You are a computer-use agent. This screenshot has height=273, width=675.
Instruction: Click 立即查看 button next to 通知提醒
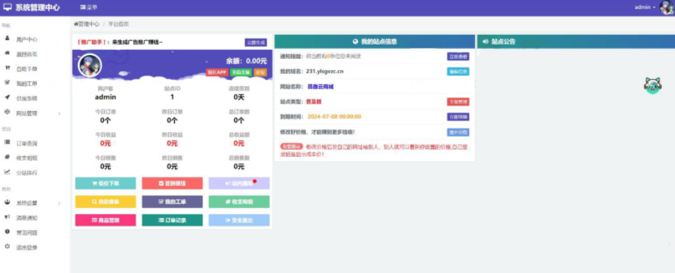[x=458, y=57]
